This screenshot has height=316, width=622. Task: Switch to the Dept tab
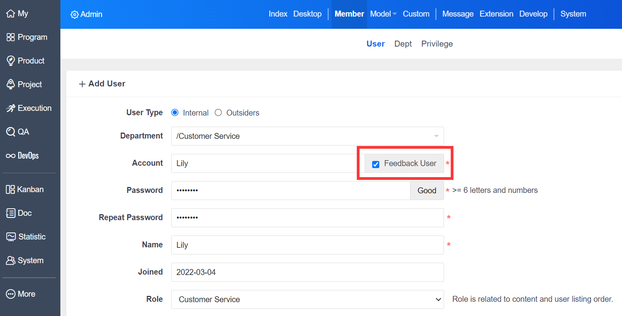click(x=403, y=44)
